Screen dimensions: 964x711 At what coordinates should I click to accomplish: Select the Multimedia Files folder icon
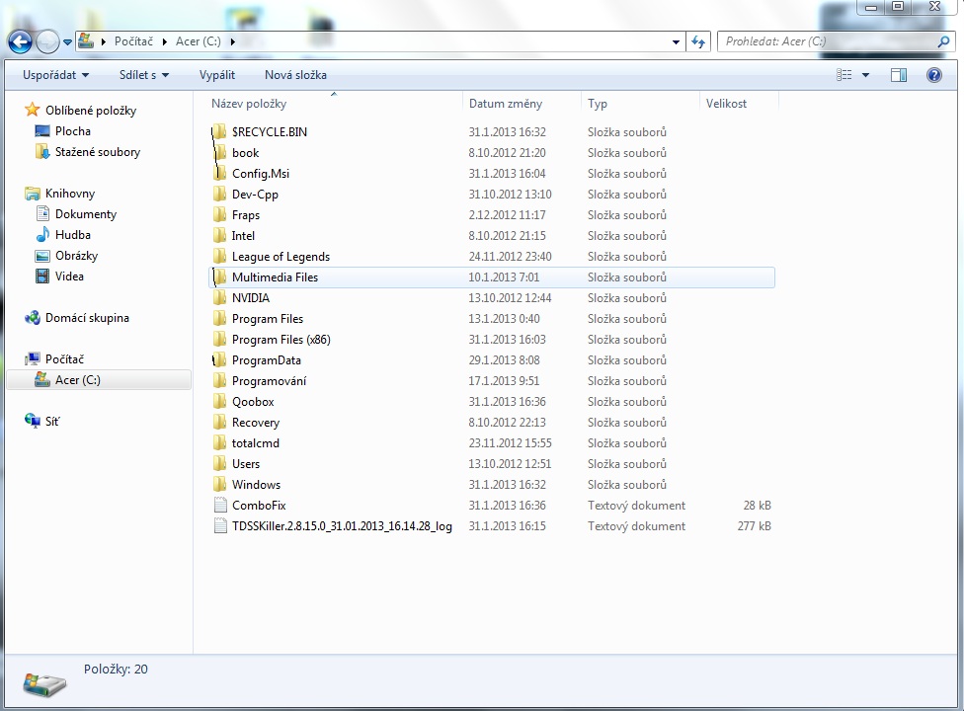[219, 277]
